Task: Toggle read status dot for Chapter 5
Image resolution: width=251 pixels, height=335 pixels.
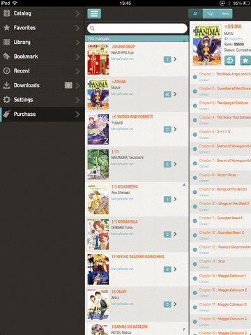Action: (x=195, y=135)
